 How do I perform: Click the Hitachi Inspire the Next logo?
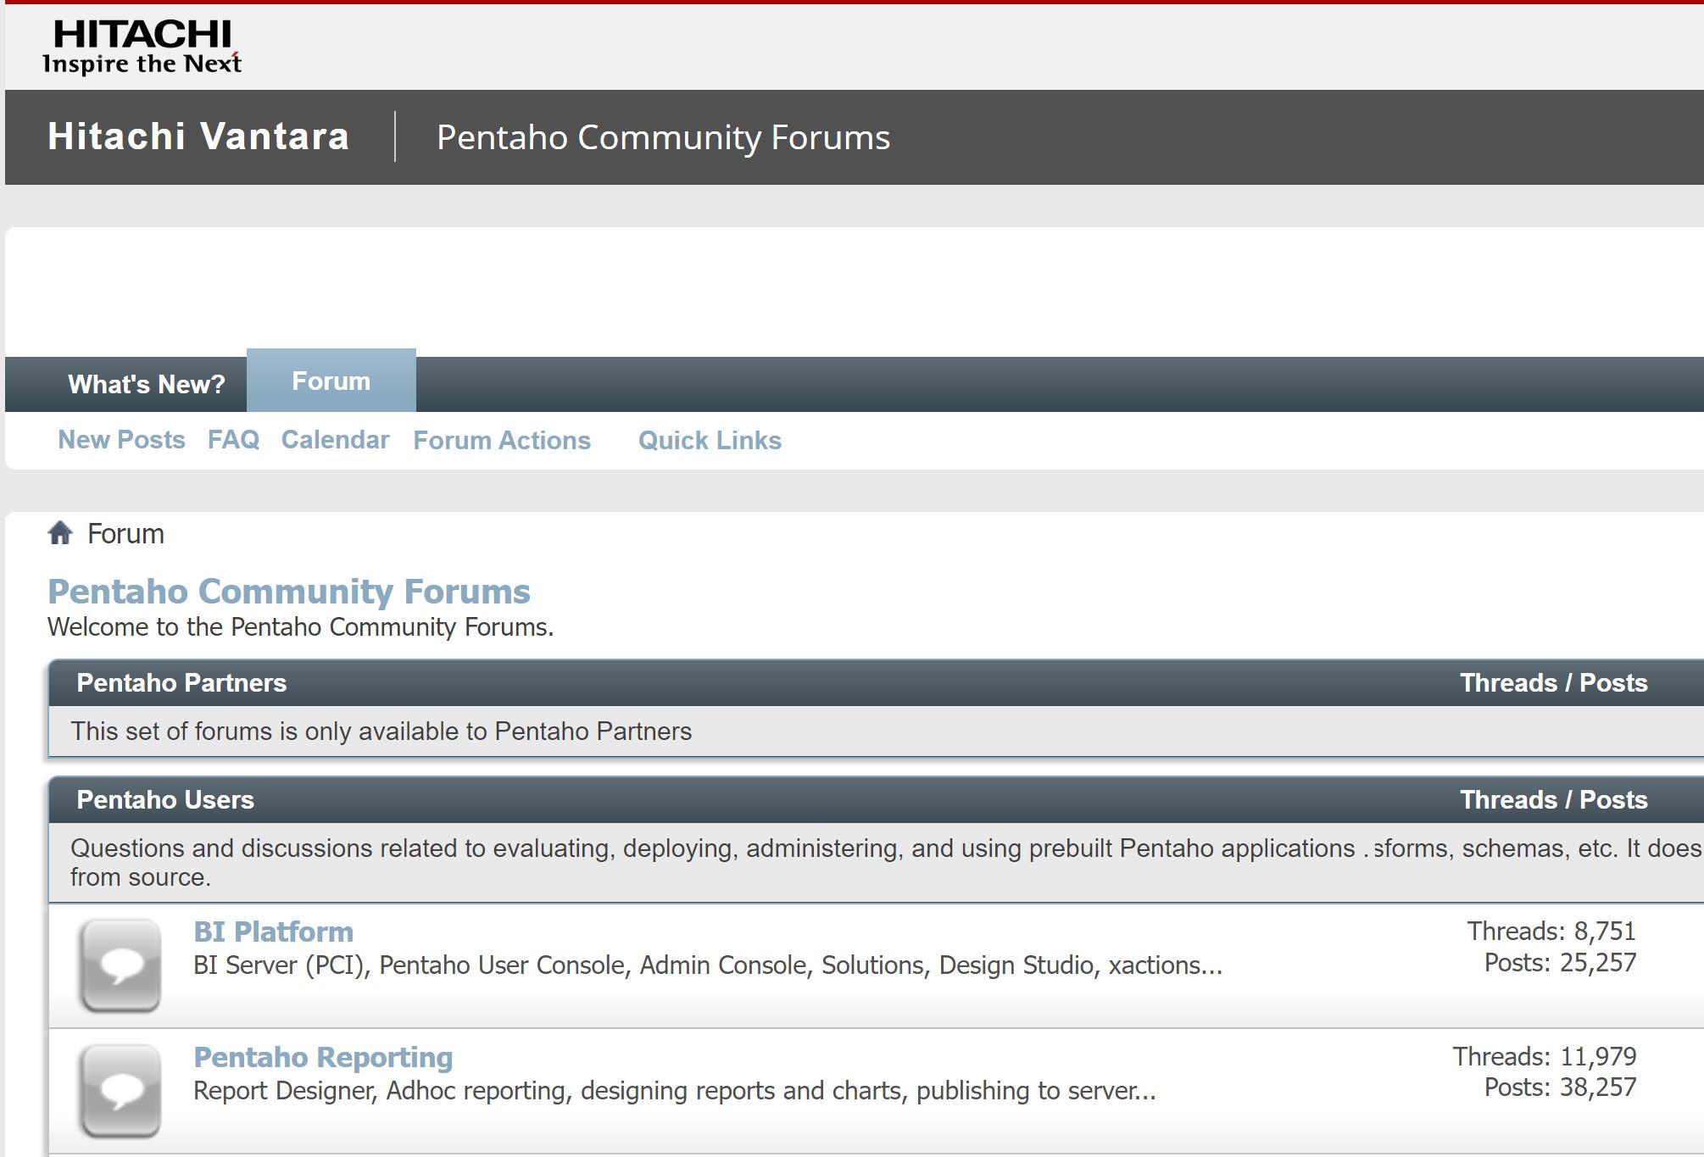coord(142,47)
